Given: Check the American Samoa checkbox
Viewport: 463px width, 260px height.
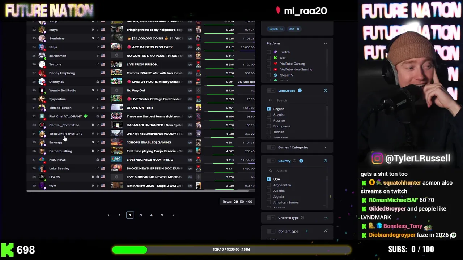Looking at the screenshot, I should click(268, 202).
